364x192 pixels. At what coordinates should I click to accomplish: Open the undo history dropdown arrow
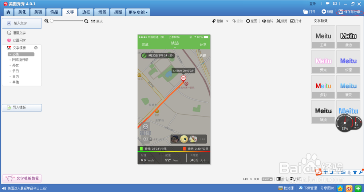[227, 21]
